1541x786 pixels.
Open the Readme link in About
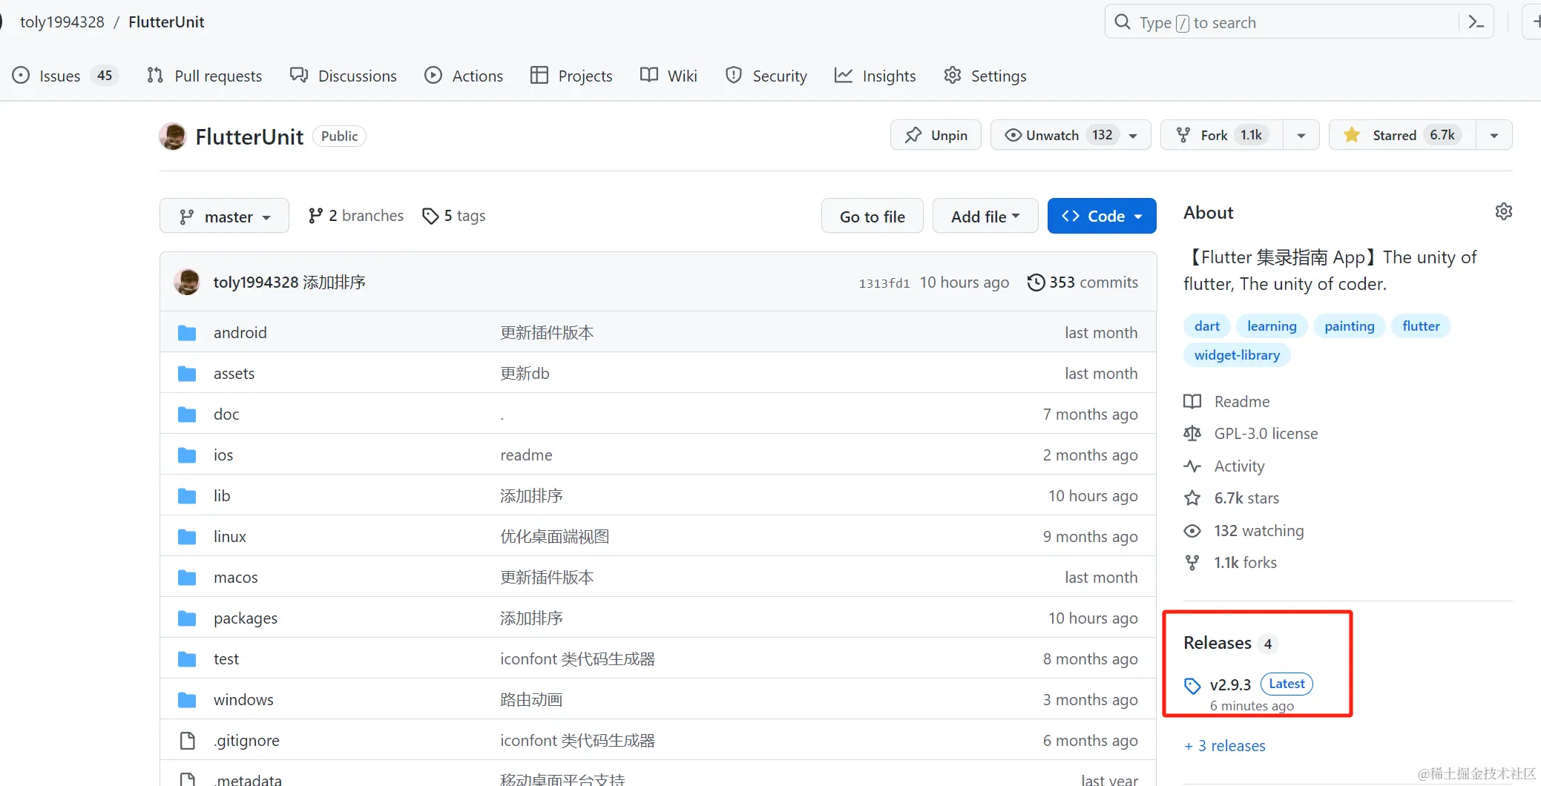pyautogui.click(x=1227, y=402)
